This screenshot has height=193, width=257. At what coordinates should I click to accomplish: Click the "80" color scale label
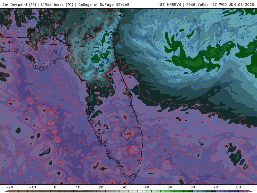tap(239, 187)
